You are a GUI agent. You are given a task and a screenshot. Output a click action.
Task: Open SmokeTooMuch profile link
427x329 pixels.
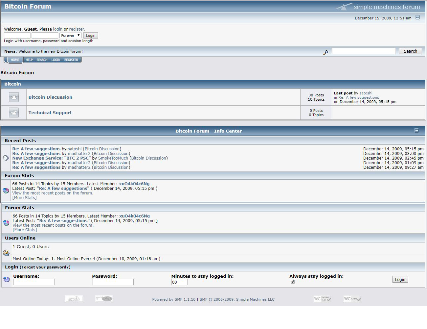coord(113,158)
